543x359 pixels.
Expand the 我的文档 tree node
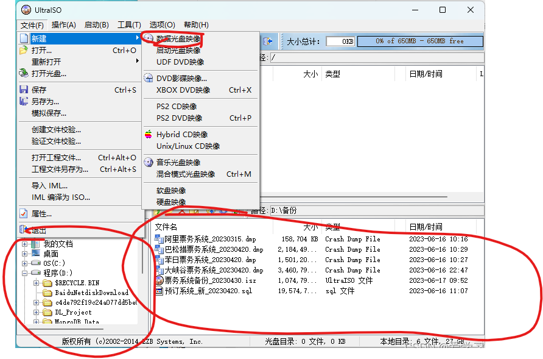pyautogui.click(x=24, y=244)
